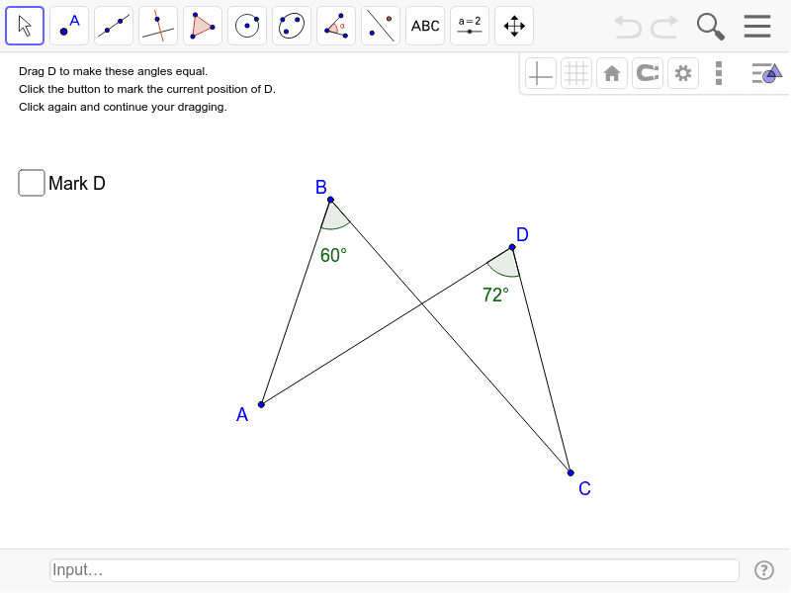Viewport: 791px width, 593px height.
Task: Select the Angle measurement tool
Action: [335, 26]
